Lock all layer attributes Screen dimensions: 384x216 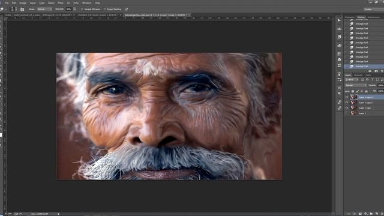(x=367, y=91)
